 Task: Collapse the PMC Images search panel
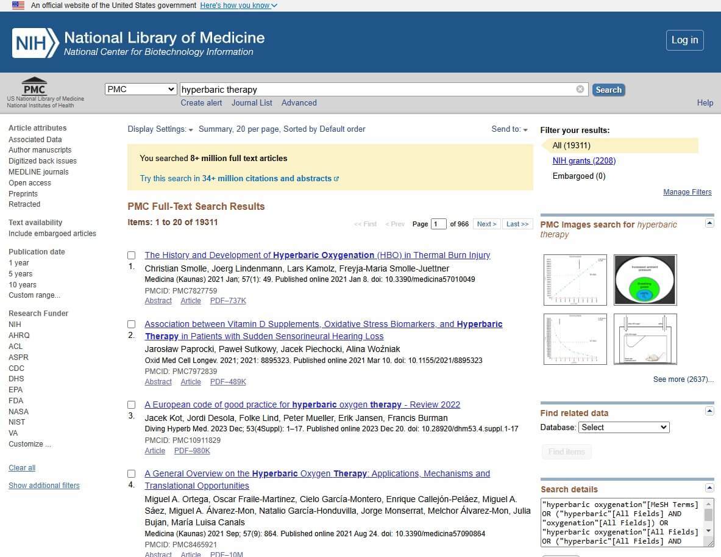click(709, 223)
